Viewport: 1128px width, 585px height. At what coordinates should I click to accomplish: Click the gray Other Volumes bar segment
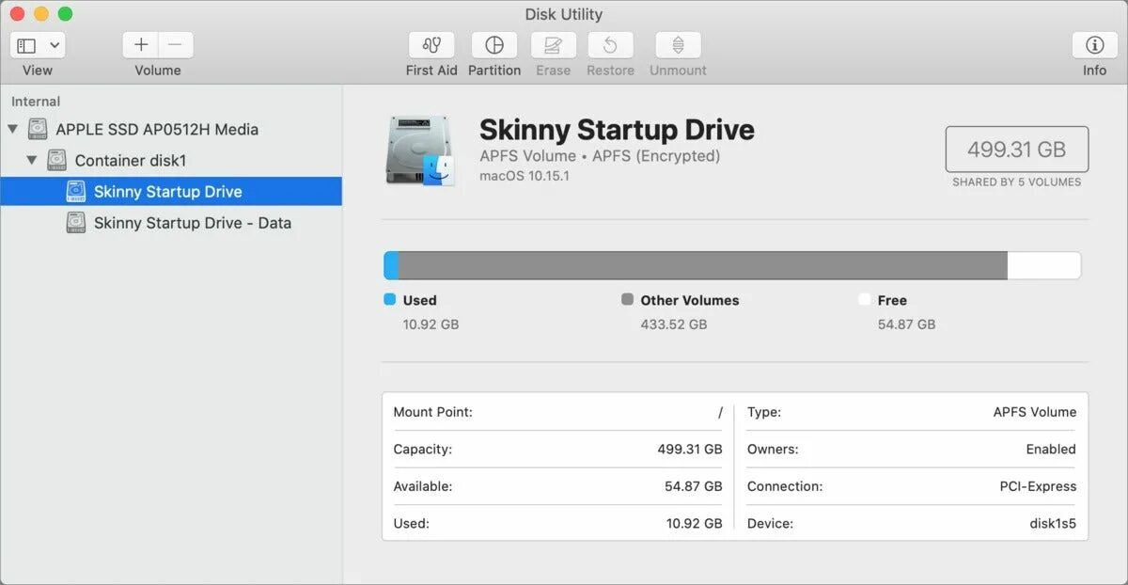click(703, 265)
